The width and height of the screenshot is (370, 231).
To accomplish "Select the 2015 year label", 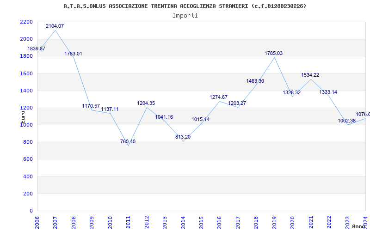I will click(201, 222).
